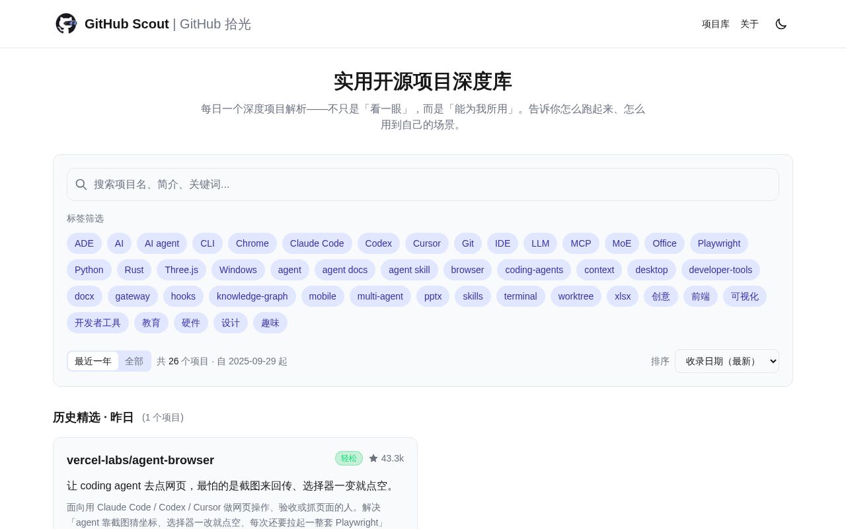This screenshot has width=846, height=529.
Task: Filter by the docx tag
Action: point(85,296)
